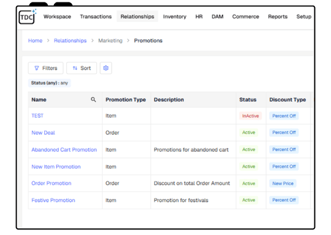Select the Relationships menu
Image resolution: width=331 pixels, height=235 pixels.
(137, 17)
